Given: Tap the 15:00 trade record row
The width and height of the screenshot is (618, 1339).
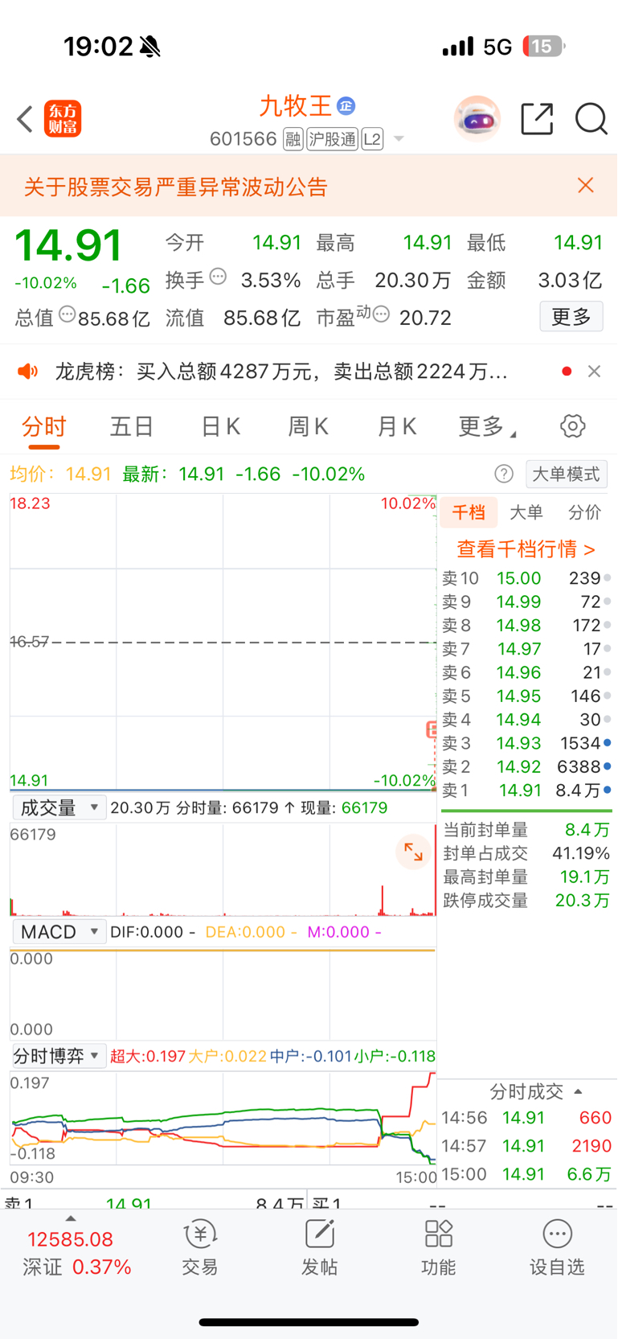Looking at the screenshot, I should [x=527, y=1174].
